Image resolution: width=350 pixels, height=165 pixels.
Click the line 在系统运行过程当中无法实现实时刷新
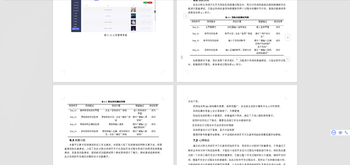[x=213, y=125]
